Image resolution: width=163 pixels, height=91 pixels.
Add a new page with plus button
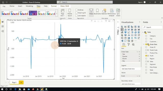(21, 82)
